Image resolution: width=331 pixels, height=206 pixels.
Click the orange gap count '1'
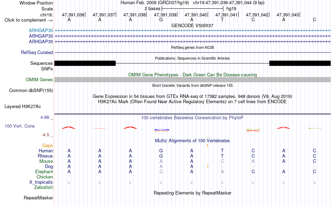click(x=208, y=146)
